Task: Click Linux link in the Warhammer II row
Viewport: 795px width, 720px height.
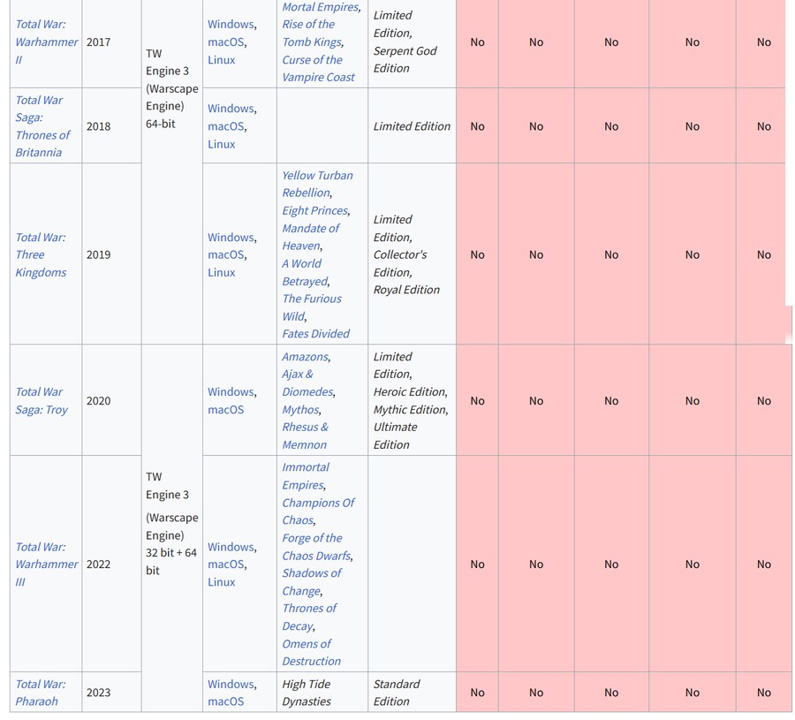Action: tap(221, 60)
